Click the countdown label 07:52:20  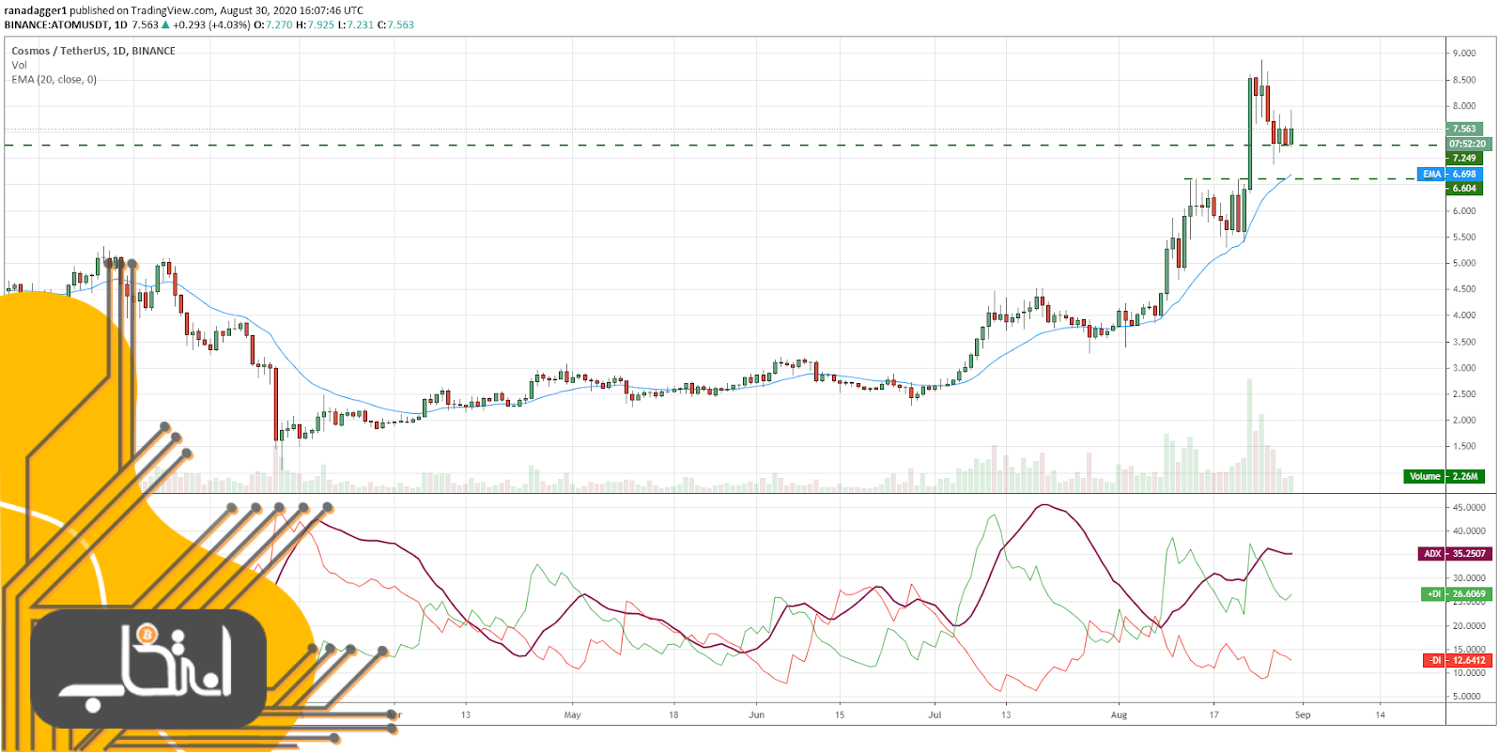pyautogui.click(x=1467, y=144)
